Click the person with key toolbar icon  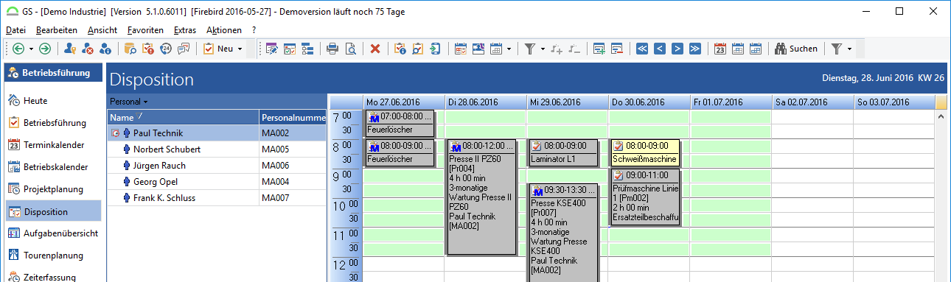[x=70, y=49]
